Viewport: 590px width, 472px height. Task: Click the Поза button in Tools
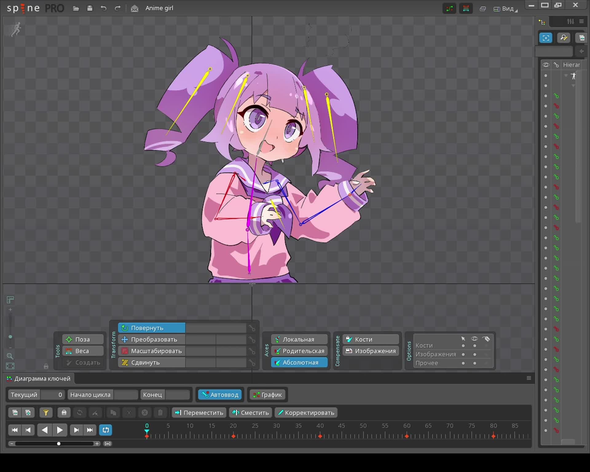click(82, 339)
